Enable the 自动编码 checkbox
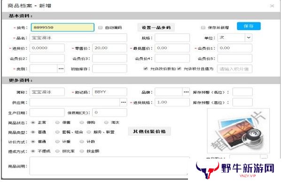The height and width of the screenshot is (182, 282). pyautogui.click(x=100, y=28)
